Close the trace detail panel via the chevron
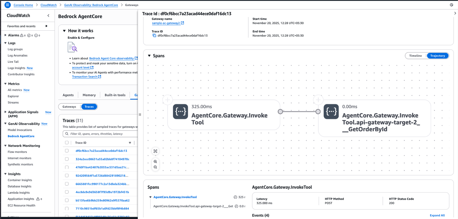The height and width of the screenshot is (219, 458). point(455,13)
